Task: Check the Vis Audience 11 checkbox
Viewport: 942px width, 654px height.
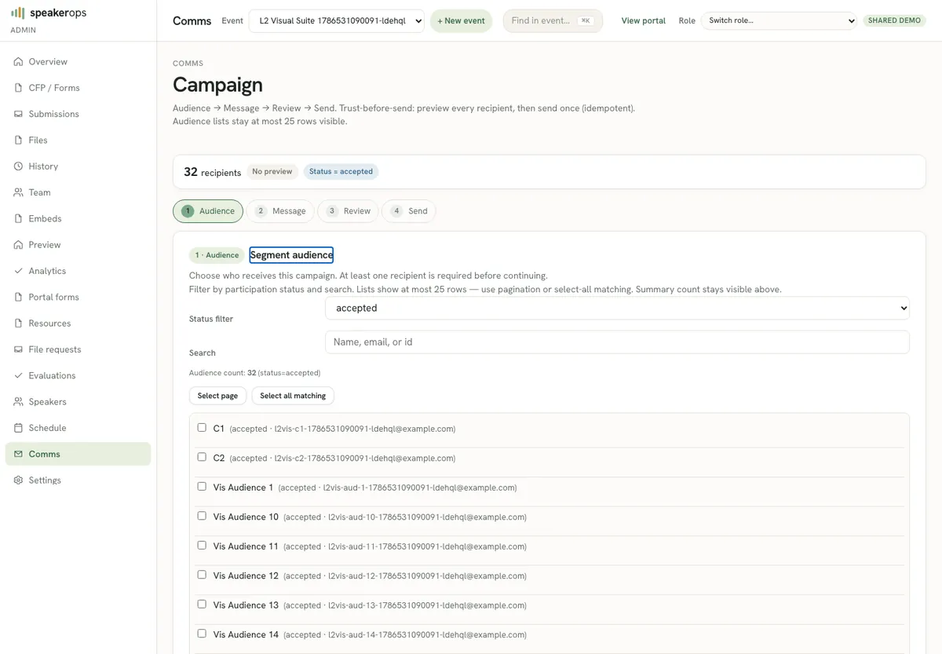Action: coord(202,546)
